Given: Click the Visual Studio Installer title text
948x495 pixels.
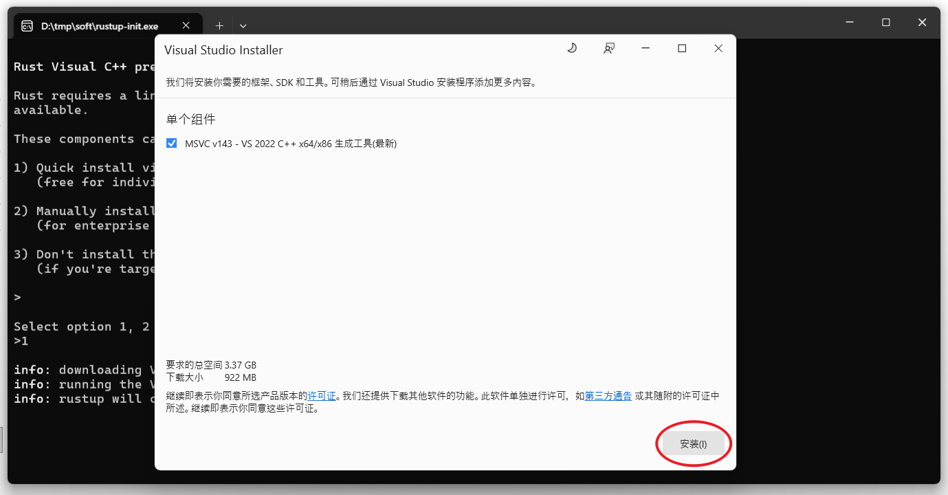Looking at the screenshot, I should point(223,50).
